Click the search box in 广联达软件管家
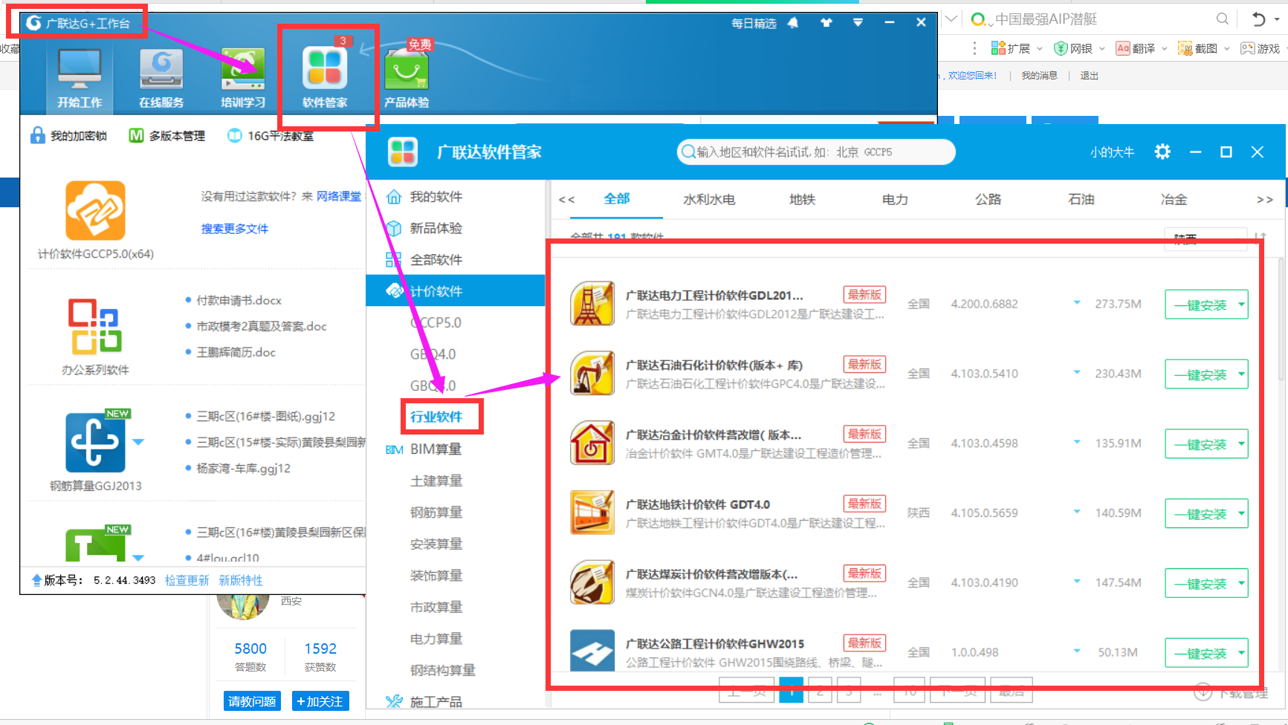This screenshot has width=1288, height=725. [816, 152]
